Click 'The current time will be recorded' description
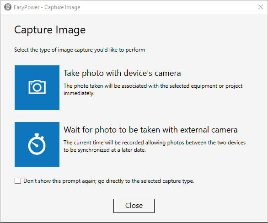The height and width of the screenshot is (223, 268). coord(155,146)
